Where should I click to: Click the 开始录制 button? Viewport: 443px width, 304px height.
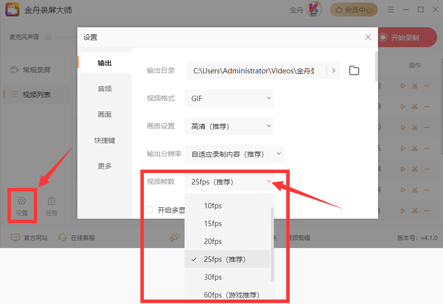tap(407, 37)
